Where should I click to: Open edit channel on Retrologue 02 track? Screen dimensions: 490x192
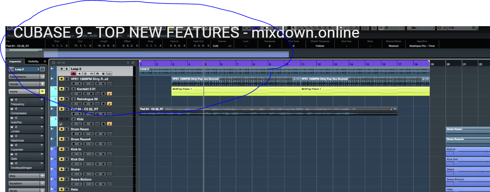[74, 104]
